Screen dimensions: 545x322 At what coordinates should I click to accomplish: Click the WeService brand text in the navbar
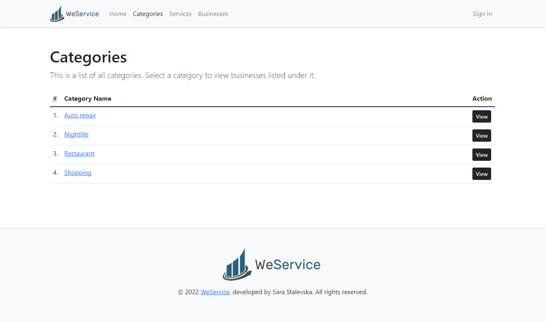pos(83,14)
